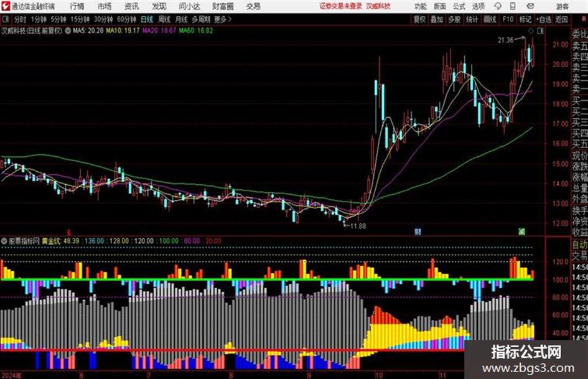Click the 财 marker on the chart
This screenshot has width=588, height=379.
(x=418, y=232)
